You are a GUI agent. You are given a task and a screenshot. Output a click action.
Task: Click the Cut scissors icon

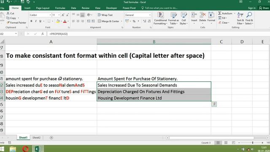[x=8, y=13]
